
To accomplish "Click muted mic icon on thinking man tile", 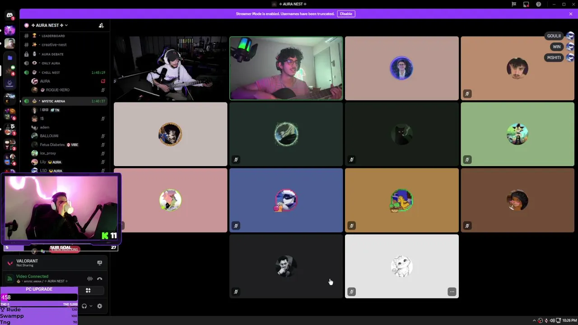I will point(236,292).
